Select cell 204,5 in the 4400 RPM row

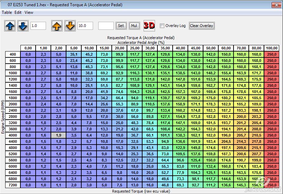[226, 141]
